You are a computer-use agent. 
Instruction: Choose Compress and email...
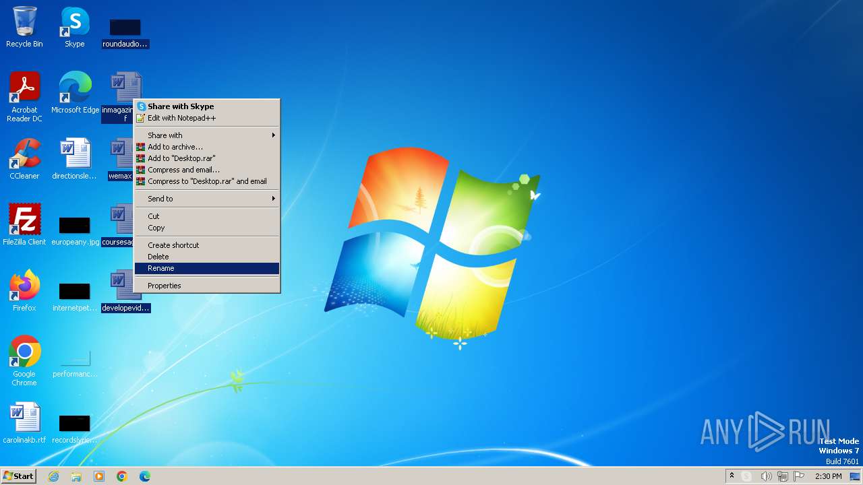click(x=207, y=170)
